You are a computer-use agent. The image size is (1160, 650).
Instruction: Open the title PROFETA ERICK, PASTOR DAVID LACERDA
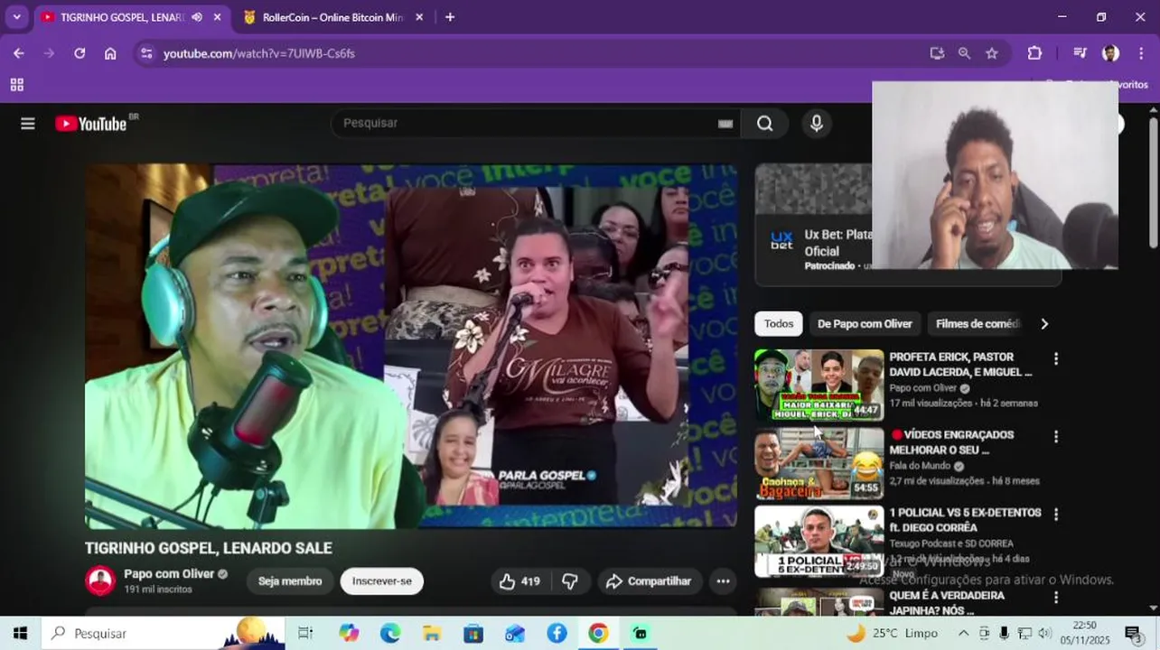pyautogui.click(x=959, y=365)
